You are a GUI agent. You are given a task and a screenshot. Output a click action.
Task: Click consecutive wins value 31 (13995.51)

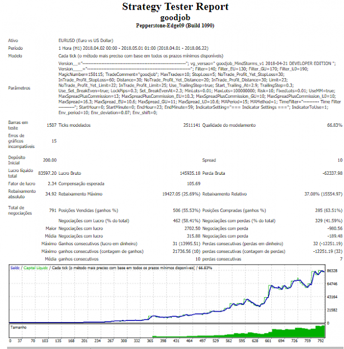[186, 243]
